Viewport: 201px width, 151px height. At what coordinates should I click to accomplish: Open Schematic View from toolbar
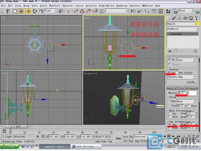160,11
